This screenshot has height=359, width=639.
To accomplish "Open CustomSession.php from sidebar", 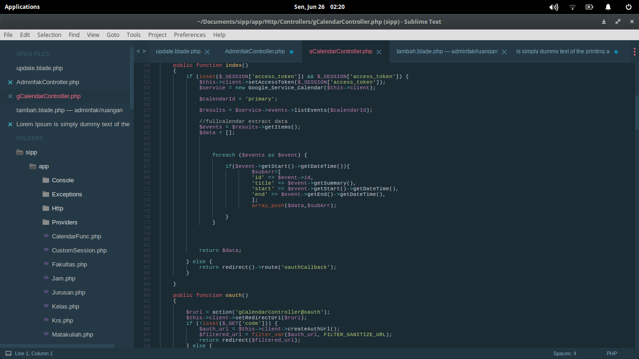I will (79, 251).
